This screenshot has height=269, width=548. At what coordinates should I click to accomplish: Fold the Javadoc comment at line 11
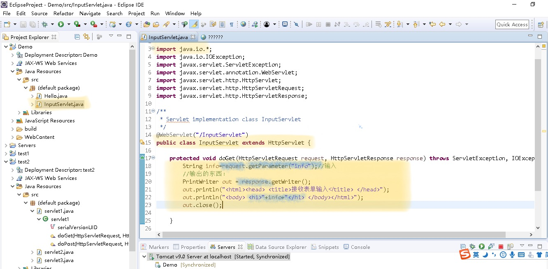tap(153, 111)
